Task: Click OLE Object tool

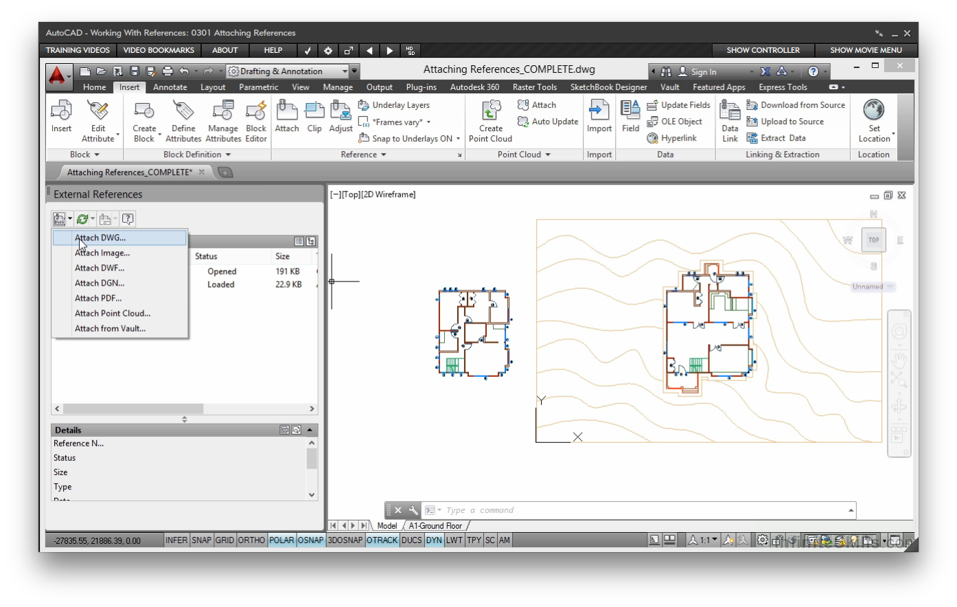Action: click(x=675, y=122)
